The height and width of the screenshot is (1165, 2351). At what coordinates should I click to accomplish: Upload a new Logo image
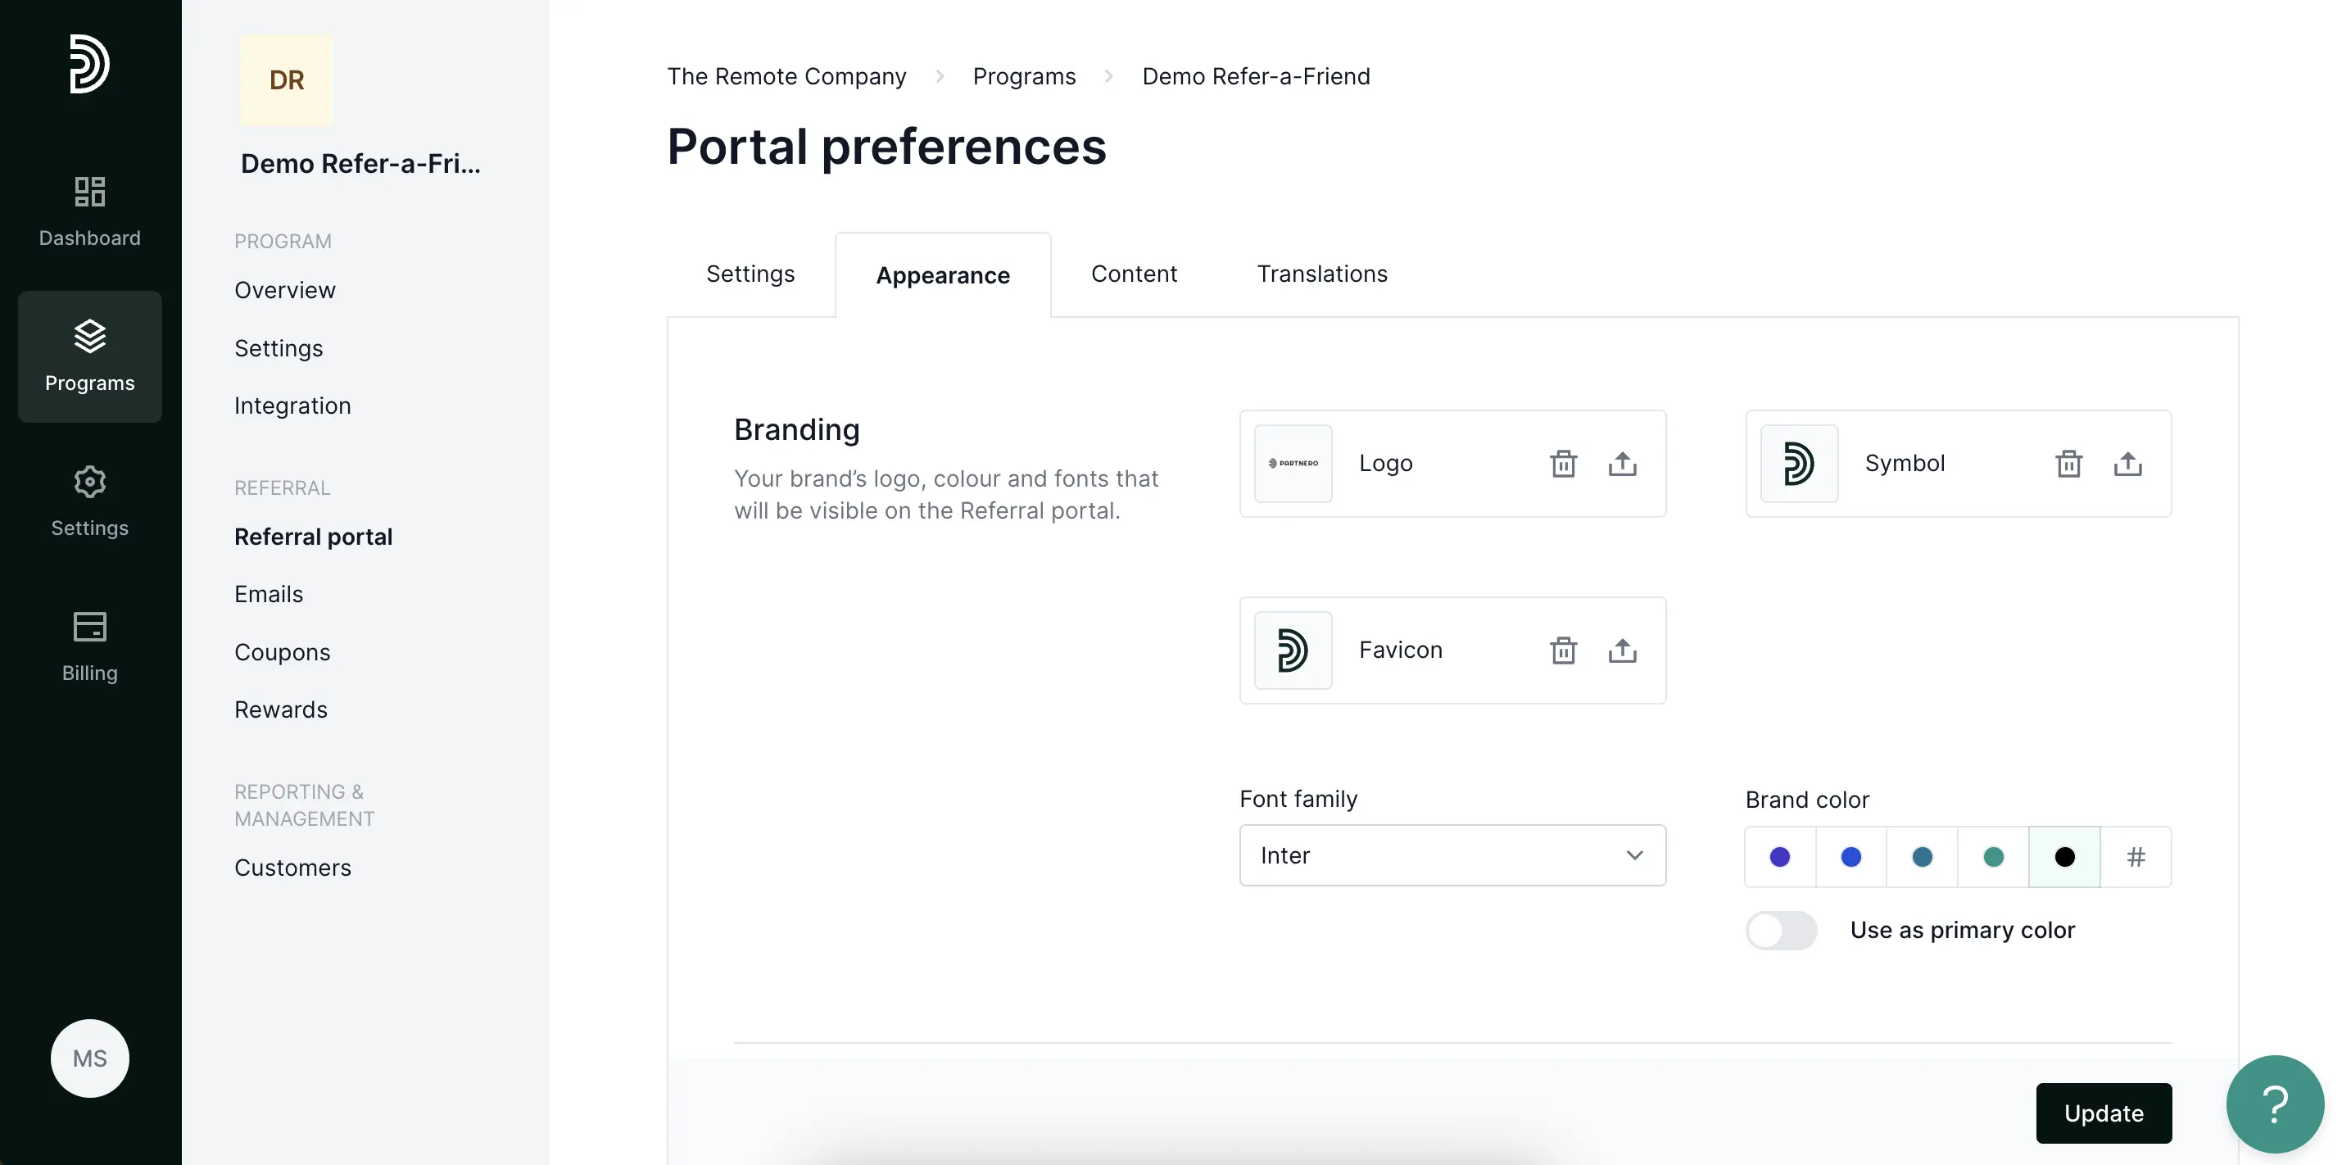1622,464
